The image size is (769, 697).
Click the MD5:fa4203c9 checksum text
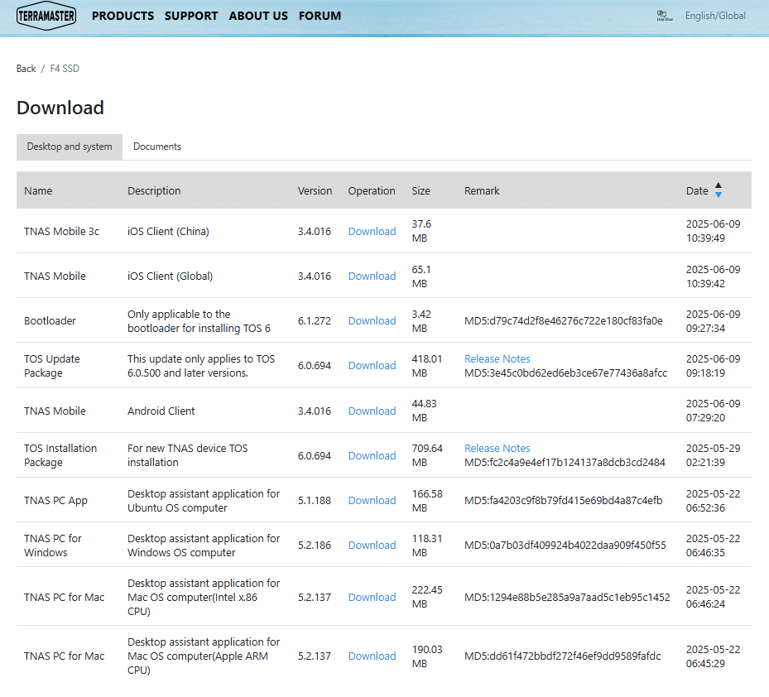(564, 501)
